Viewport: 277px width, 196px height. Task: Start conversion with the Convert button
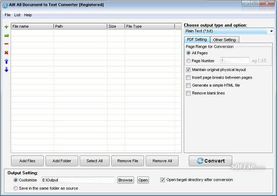point(210,161)
